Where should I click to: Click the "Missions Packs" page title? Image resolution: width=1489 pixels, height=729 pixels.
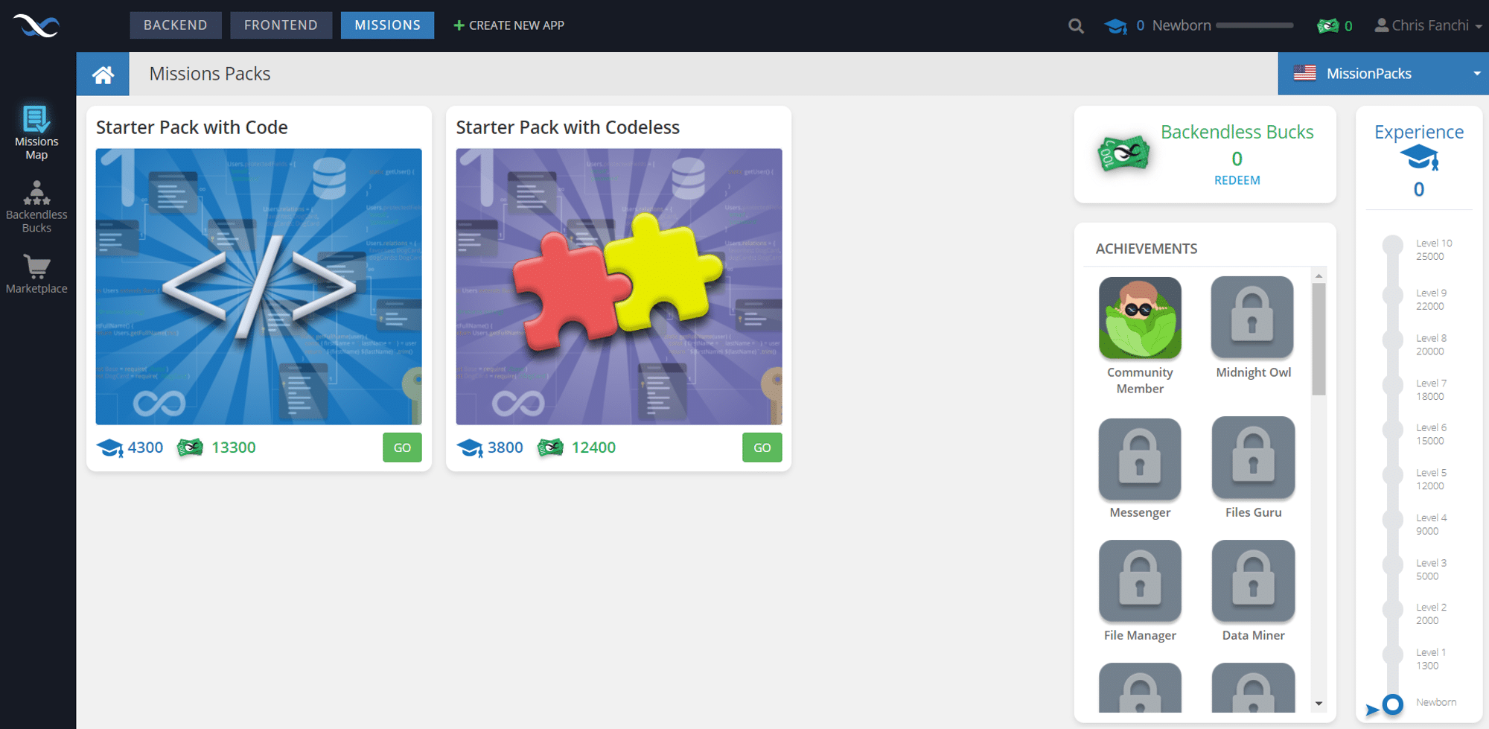point(210,74)
